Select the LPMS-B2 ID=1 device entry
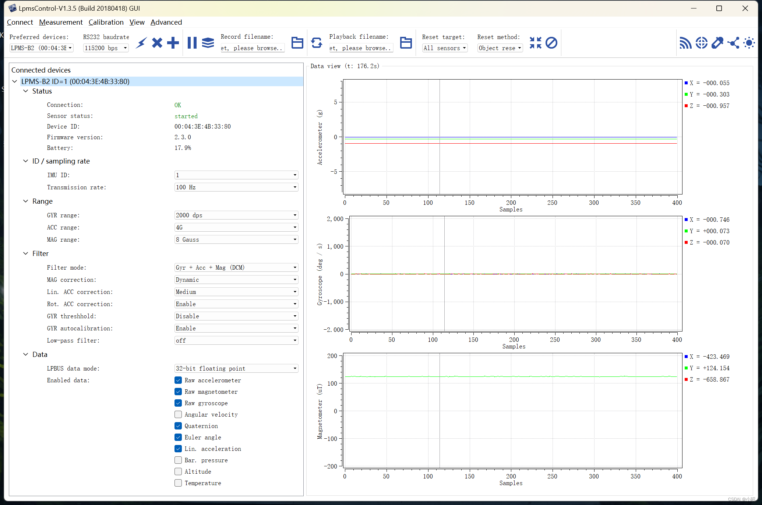 tap(75, 81)
